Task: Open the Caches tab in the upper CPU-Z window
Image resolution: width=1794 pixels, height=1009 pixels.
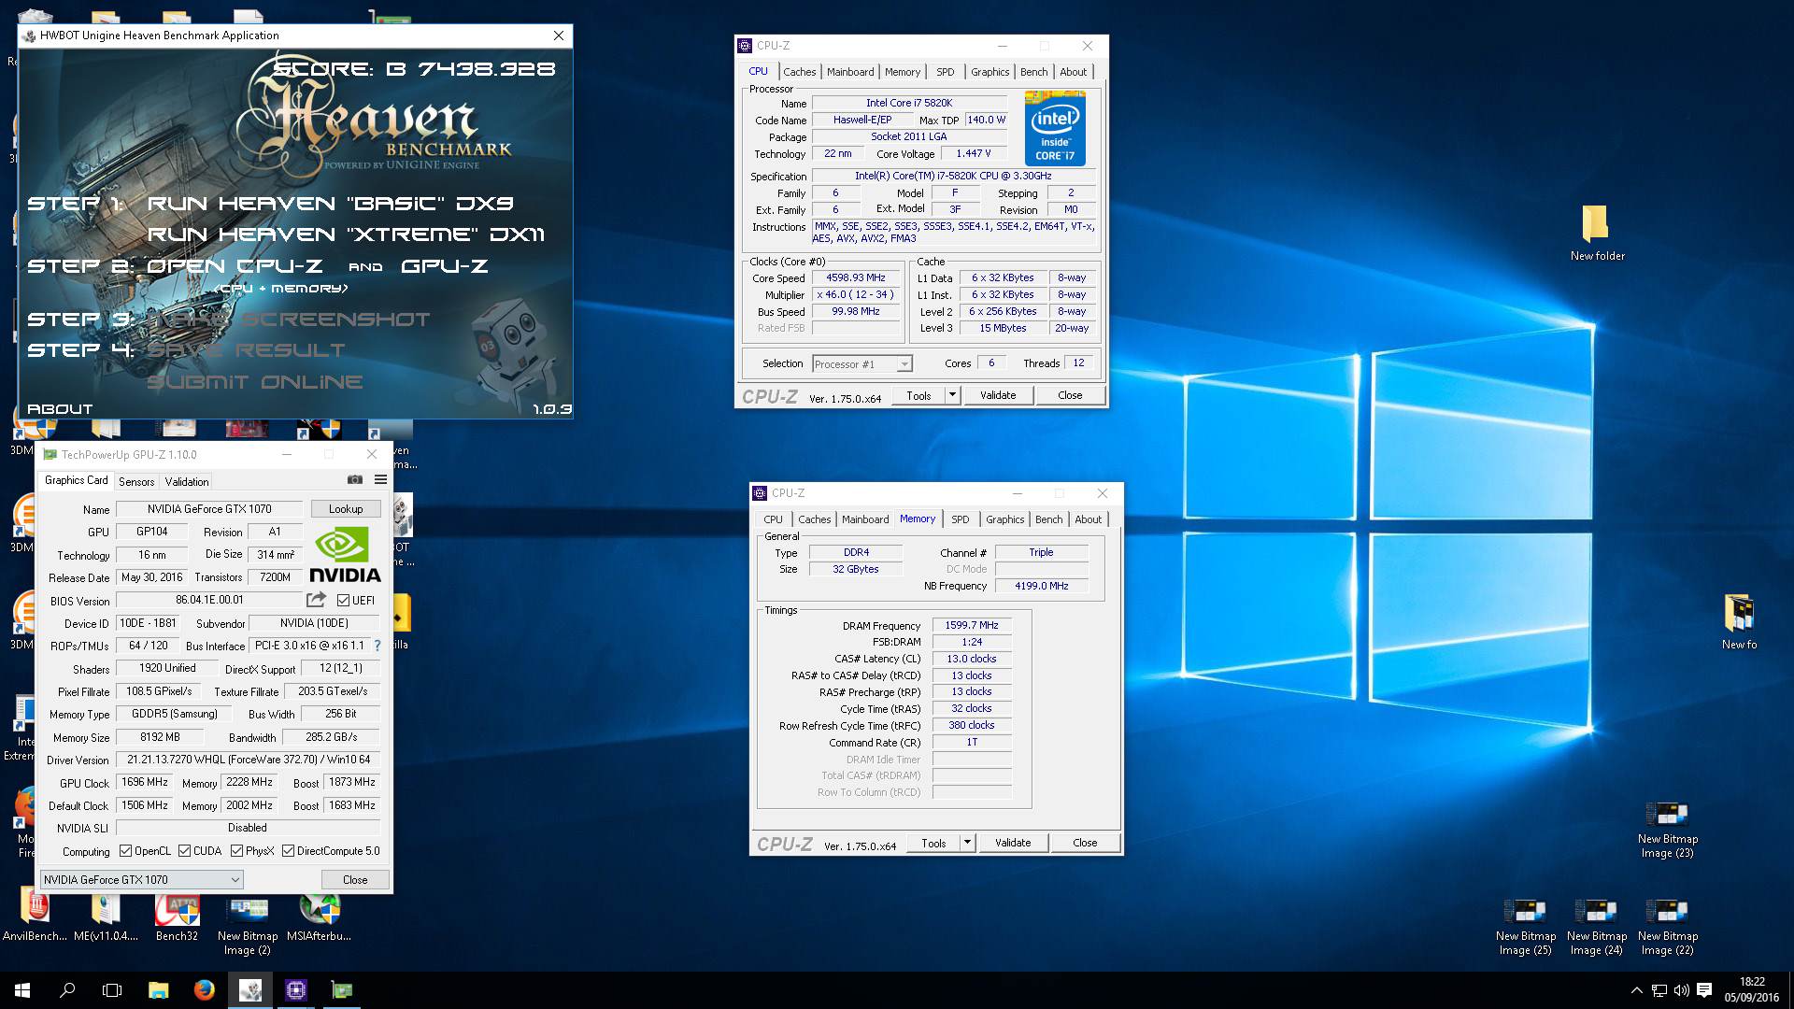Action: tap(799, 72)
